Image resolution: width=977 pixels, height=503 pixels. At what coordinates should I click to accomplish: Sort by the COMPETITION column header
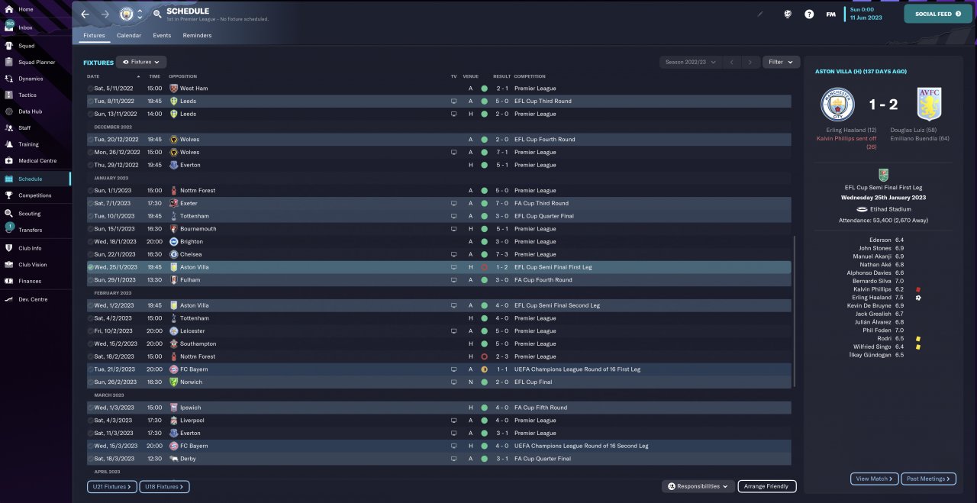pos(530,76)
